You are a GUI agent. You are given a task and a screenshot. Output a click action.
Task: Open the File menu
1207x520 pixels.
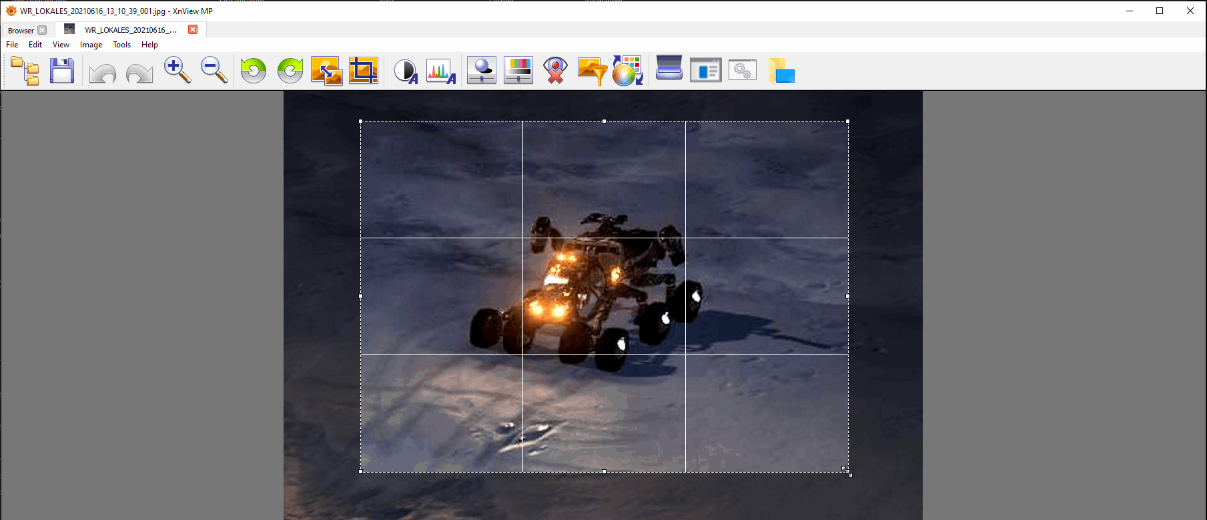tap(12, 45)
